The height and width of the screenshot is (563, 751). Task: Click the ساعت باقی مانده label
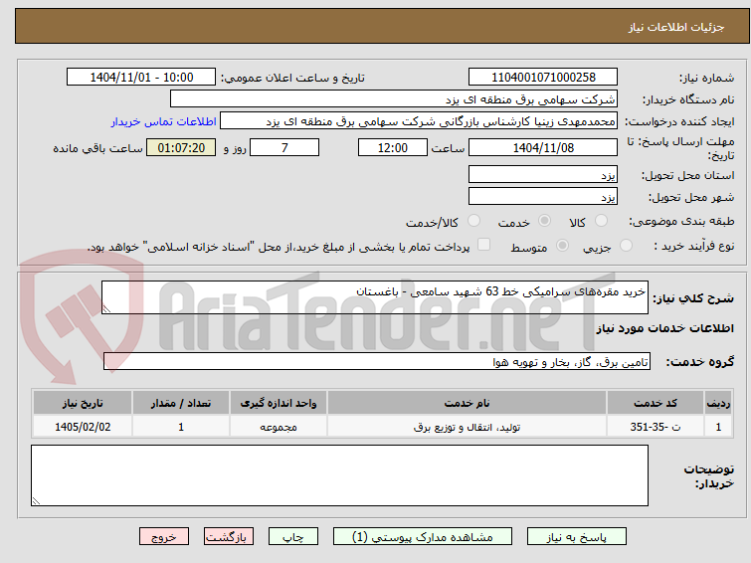[x=97, y=148]
